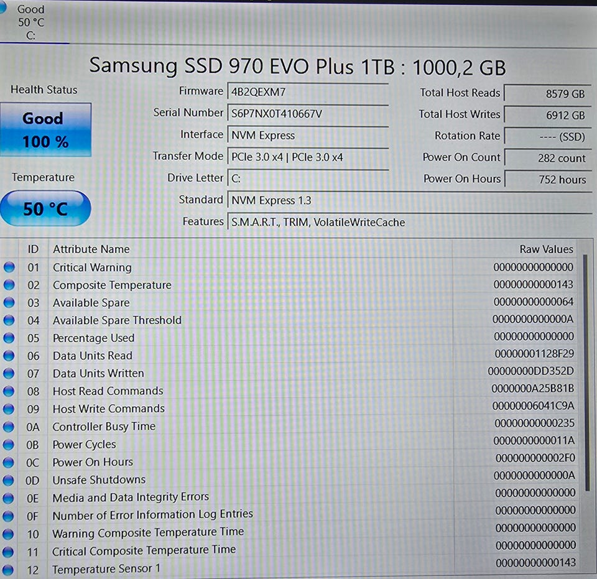Viewport: 597px width, 579px height.
Task: Click the status icon for Composite Temperature
Action: point(9,285)
